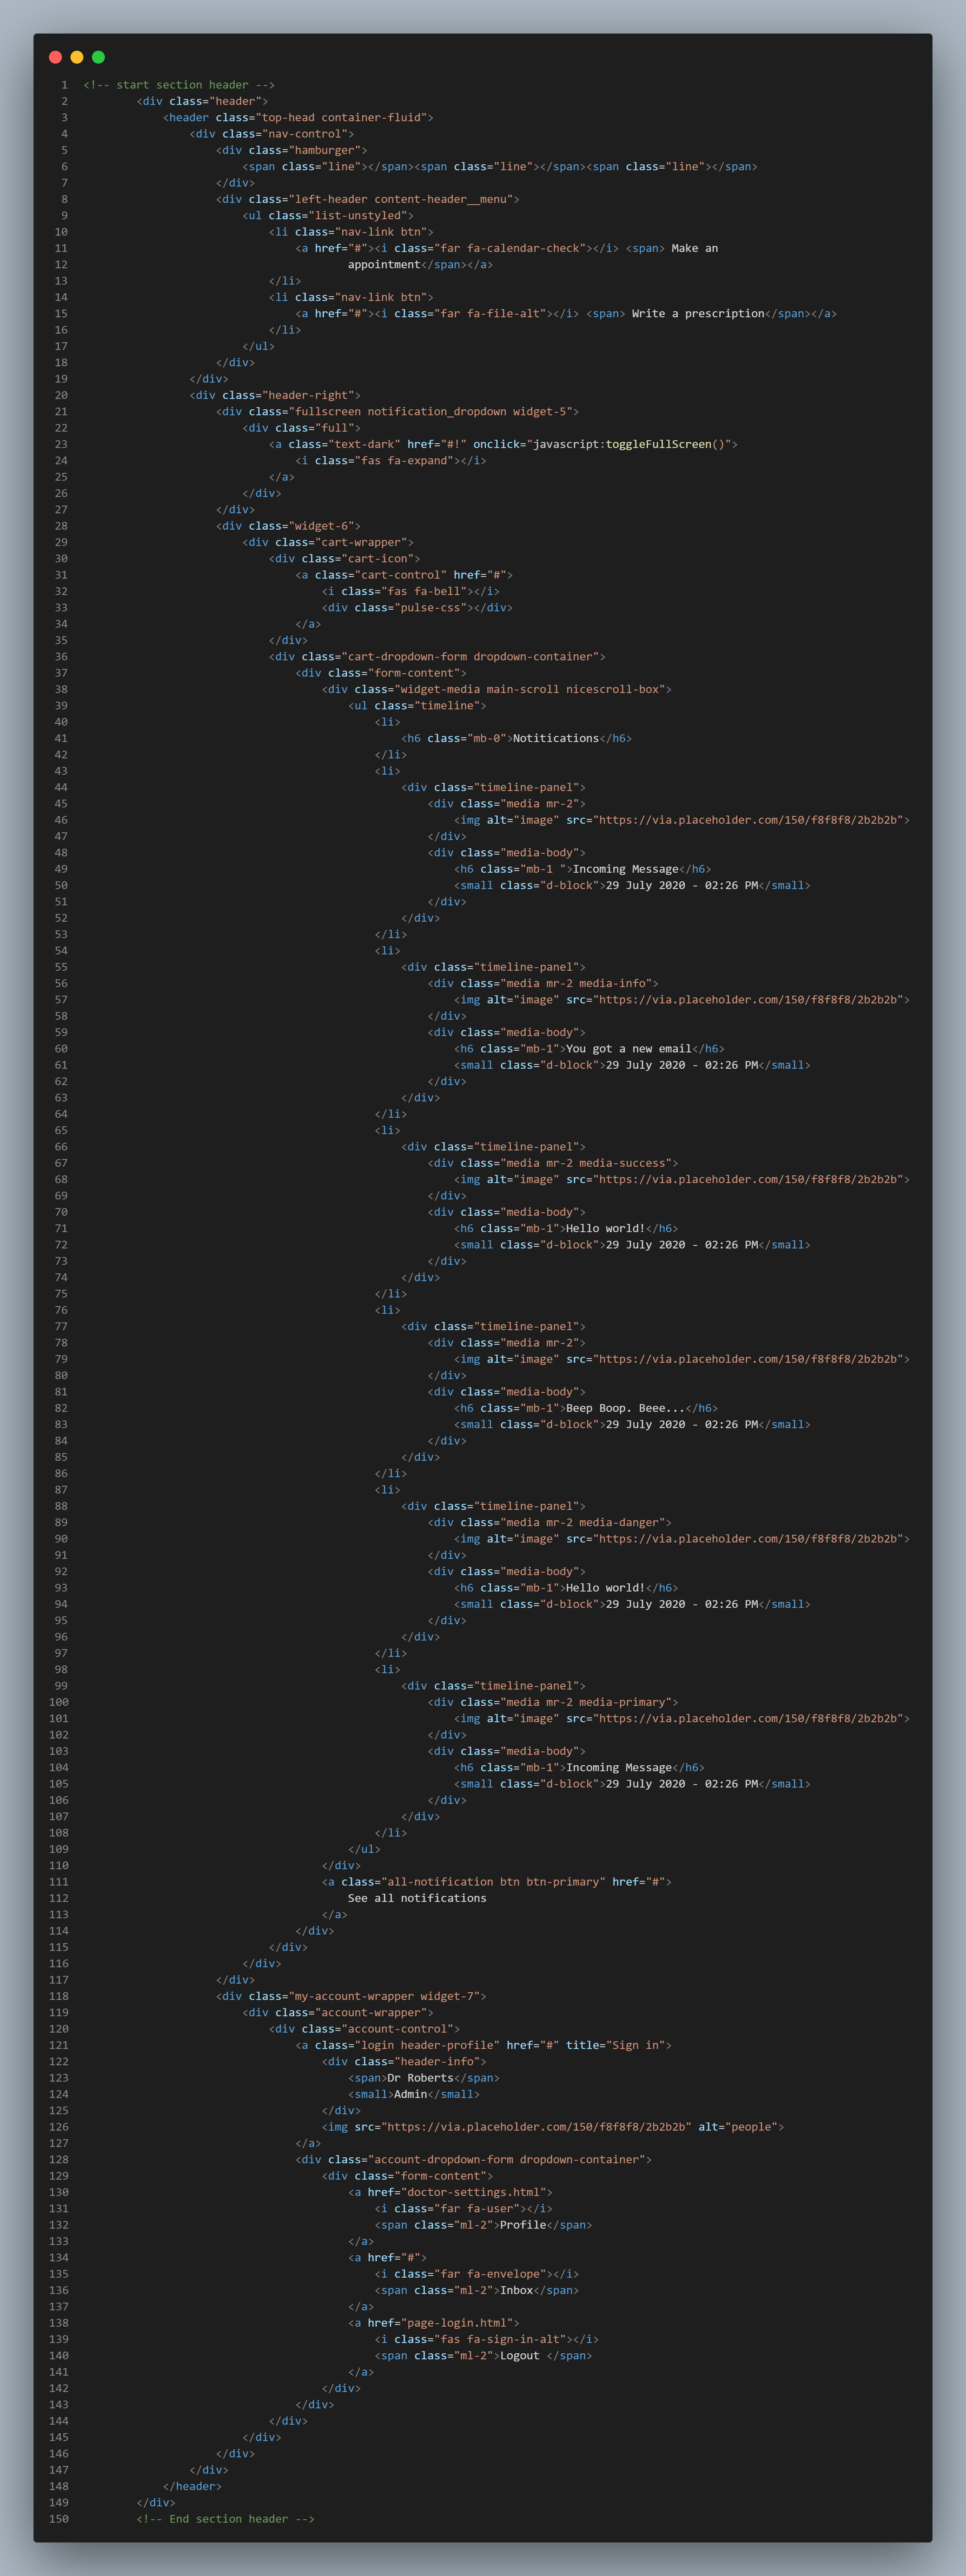966x2576 pixels.
Task: Click the 'Inbox' span text
Action: [x=517, y=2290]
